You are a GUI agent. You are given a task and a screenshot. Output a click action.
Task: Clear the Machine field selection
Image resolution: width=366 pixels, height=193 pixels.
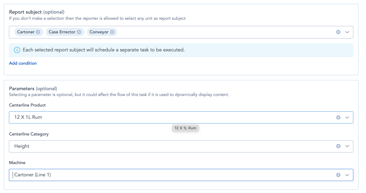338,175
